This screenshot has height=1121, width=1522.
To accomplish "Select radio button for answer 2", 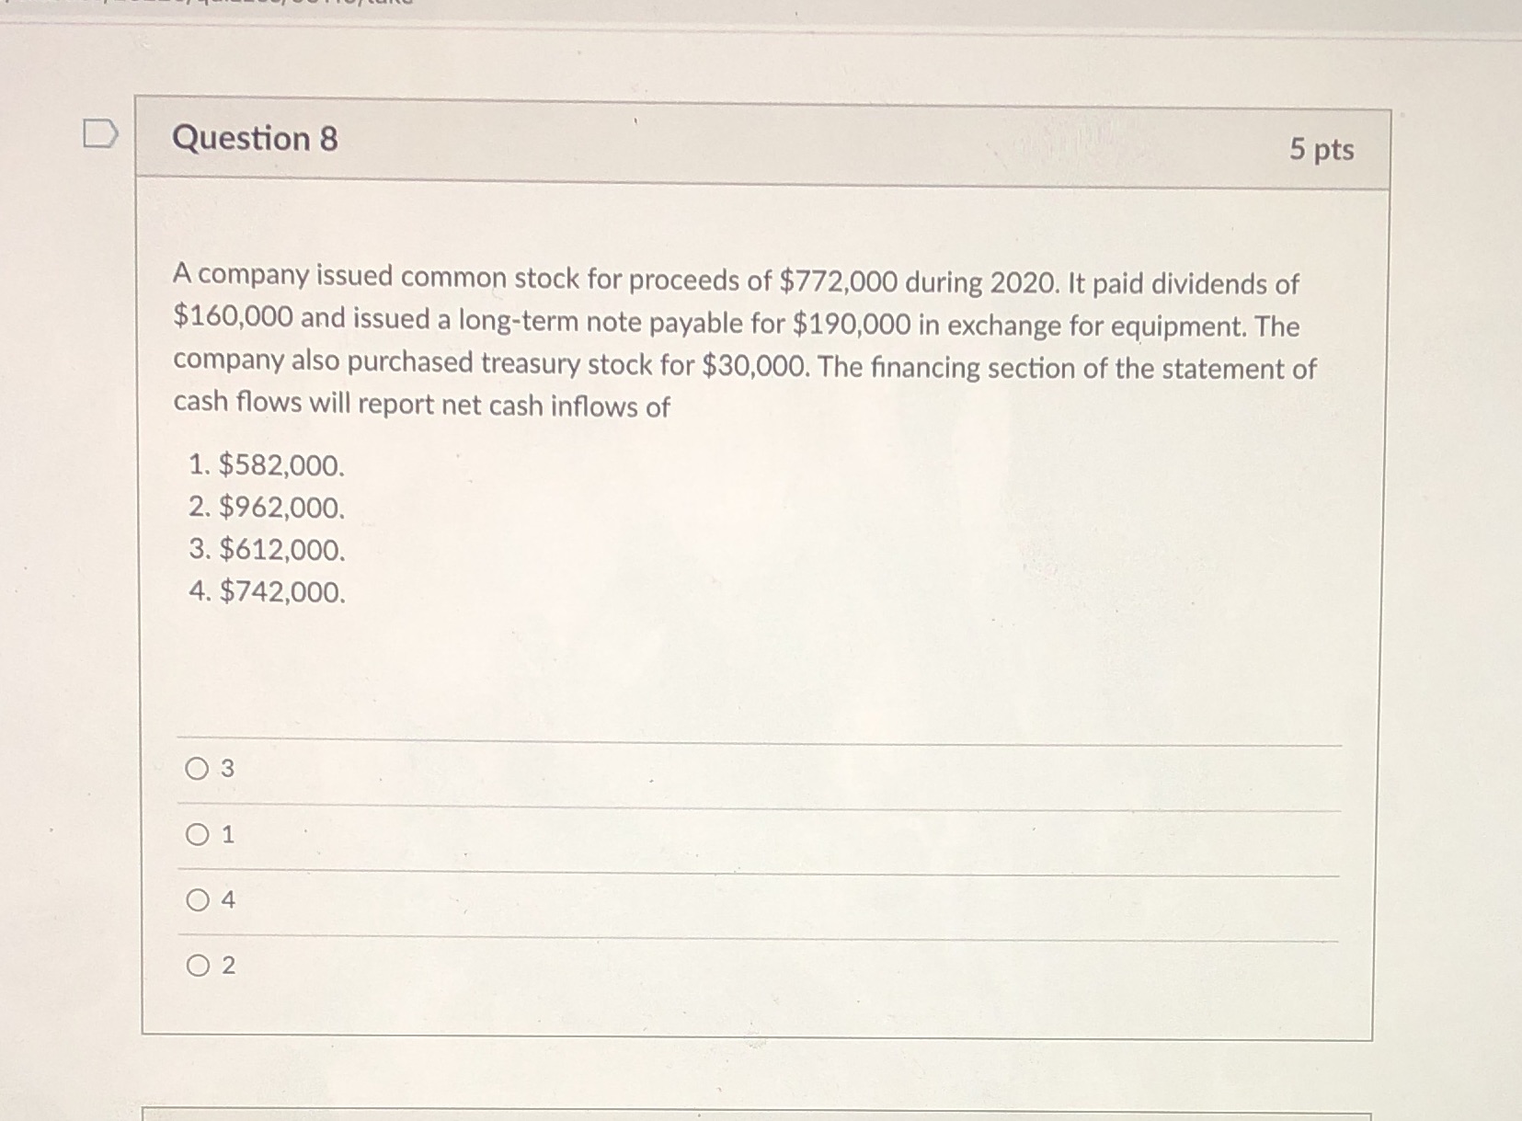I will 197,965.
